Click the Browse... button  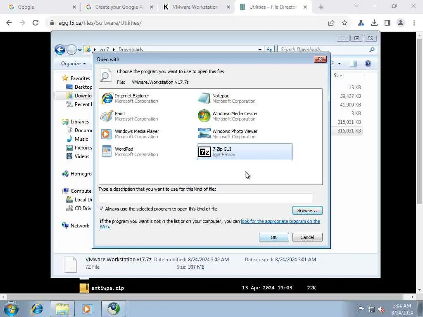coord(307,211)
